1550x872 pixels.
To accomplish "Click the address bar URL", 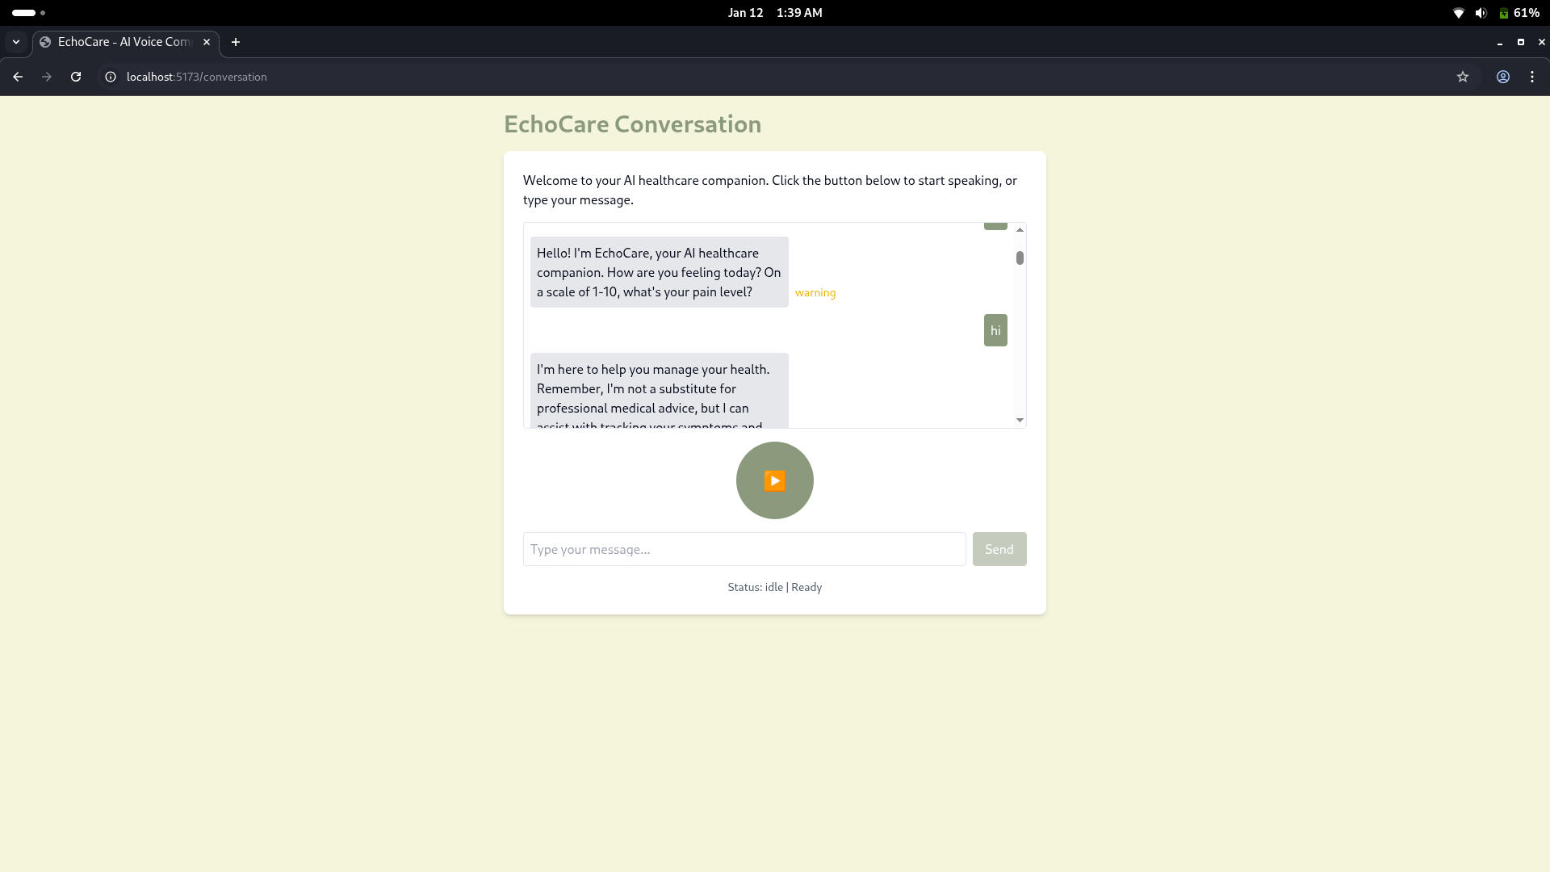I will click(196, 77).
